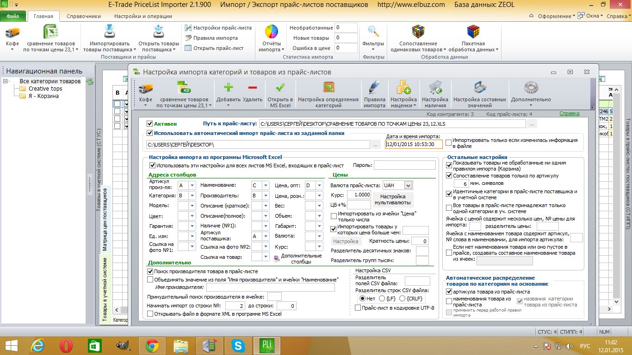This screenshot has width=632, height=355.
Task: Toggle Сопоставление товаров только по артикулу
Action: [x=449, y=176]
